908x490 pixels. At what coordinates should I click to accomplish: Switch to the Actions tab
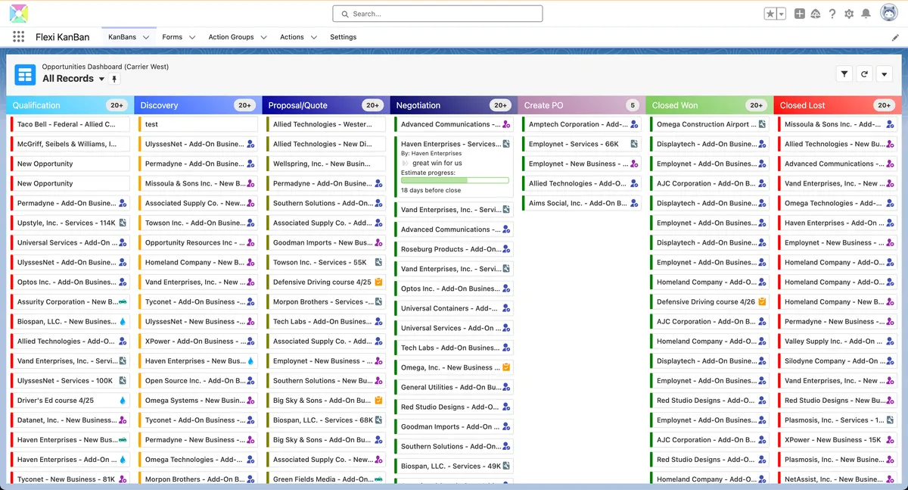(x=291, y=37)
